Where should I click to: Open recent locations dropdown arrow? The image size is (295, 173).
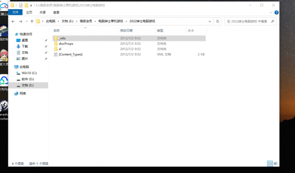[27, 21]
